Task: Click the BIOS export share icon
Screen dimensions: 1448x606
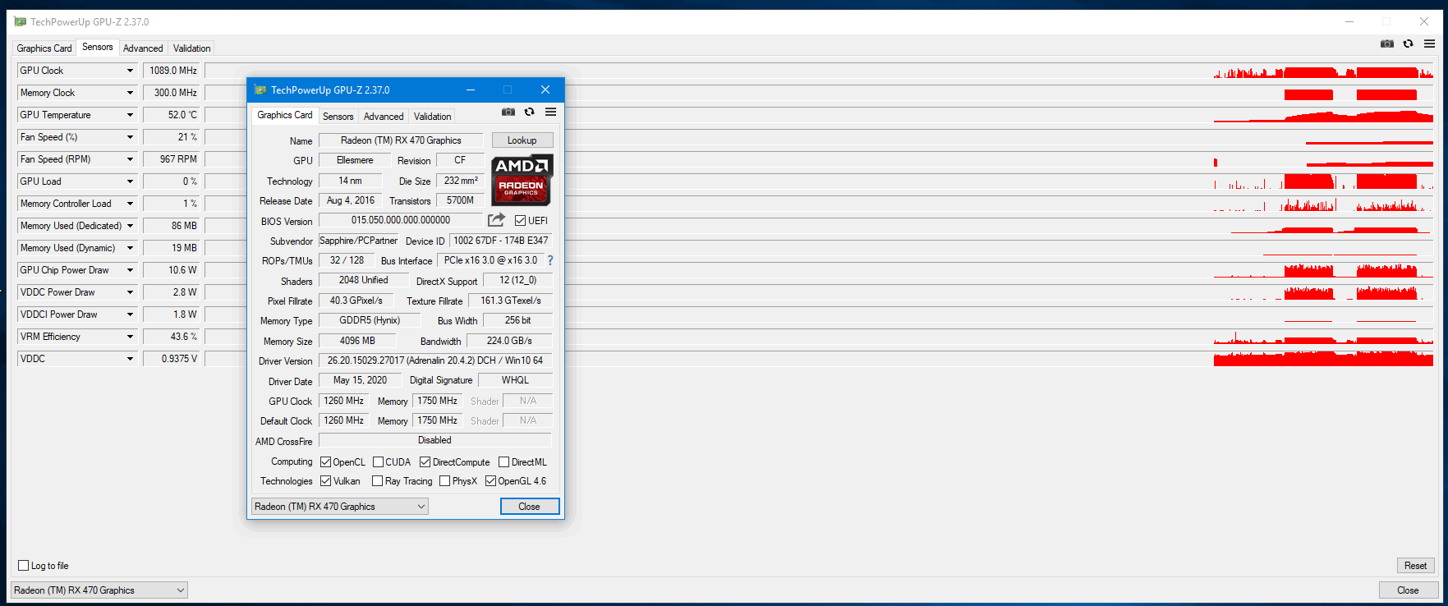Action: [x=496, y=220]
